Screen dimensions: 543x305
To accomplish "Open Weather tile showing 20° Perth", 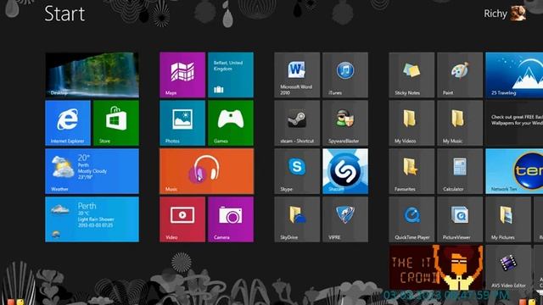I will click(92, 171).
